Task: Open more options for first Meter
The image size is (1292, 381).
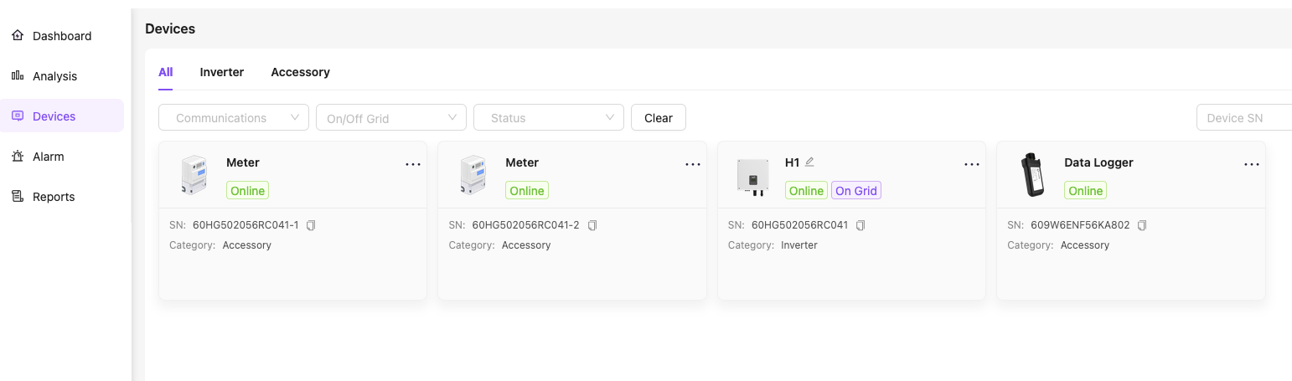Action: coord(413,165)
